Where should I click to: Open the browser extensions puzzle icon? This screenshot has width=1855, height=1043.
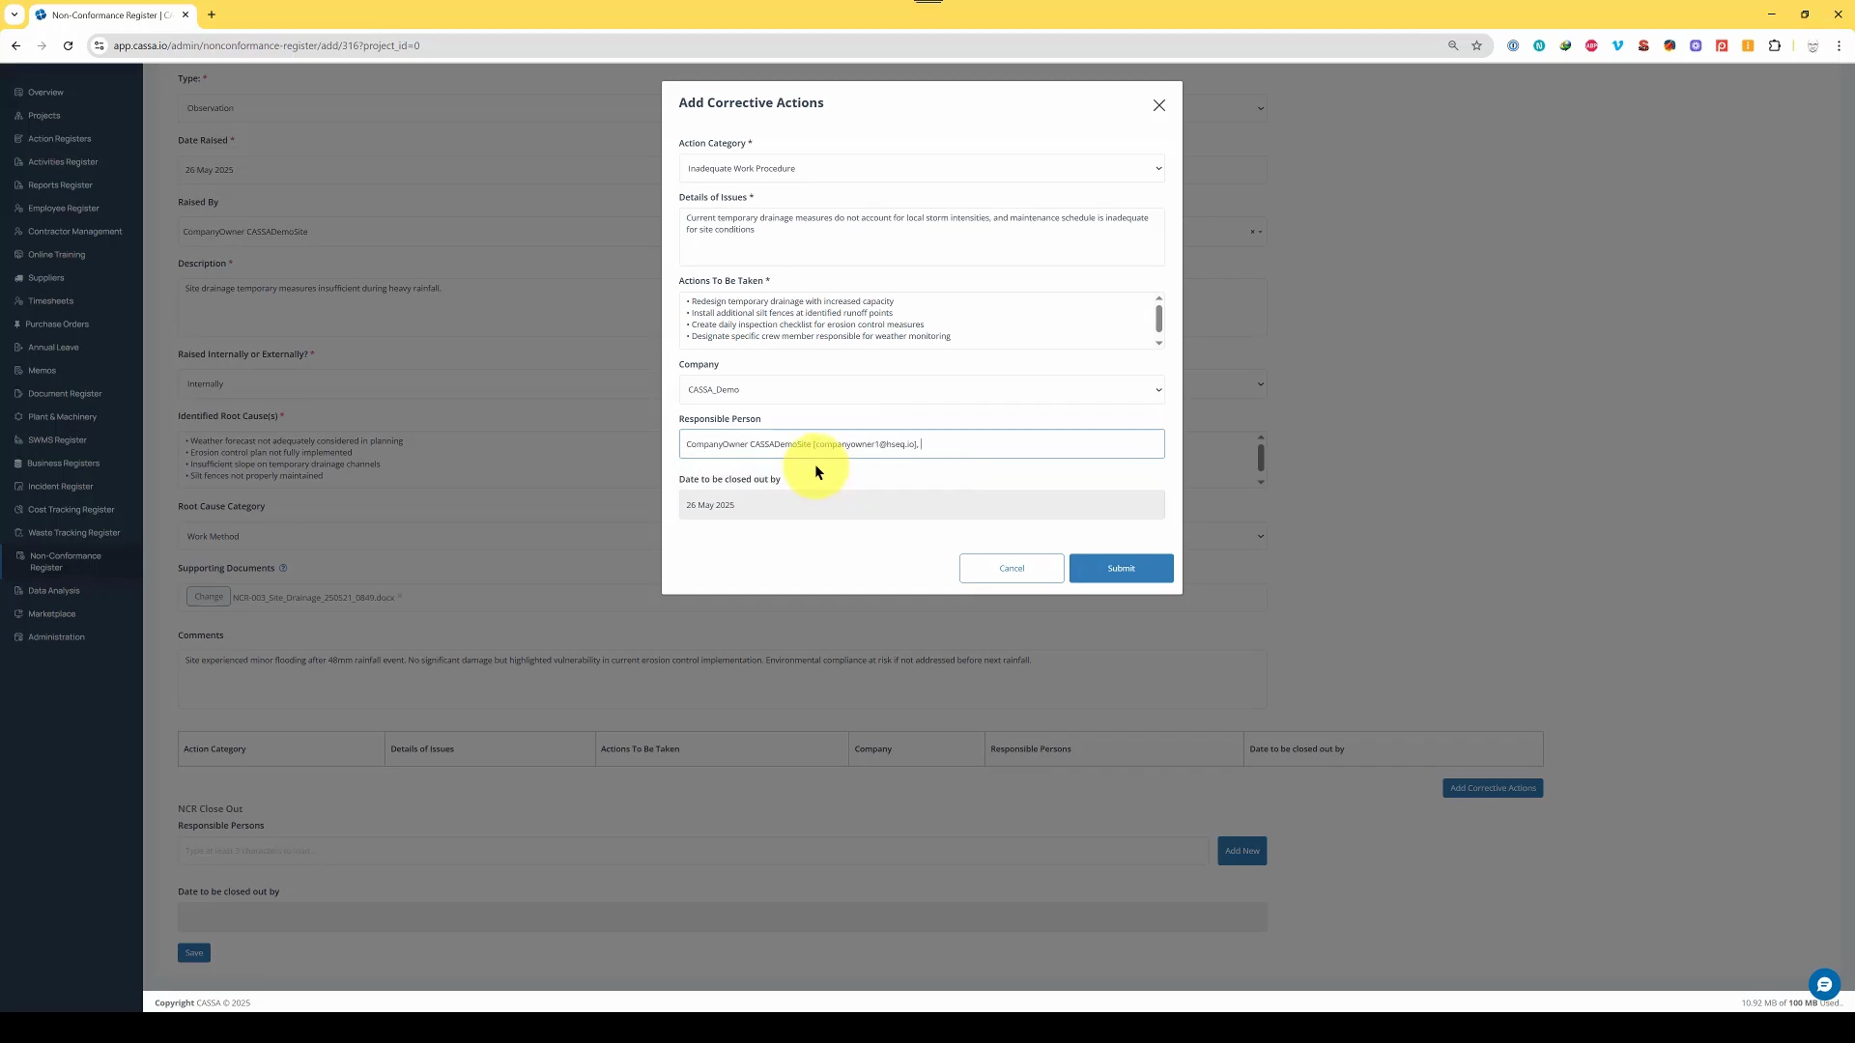pos(1774,45)
